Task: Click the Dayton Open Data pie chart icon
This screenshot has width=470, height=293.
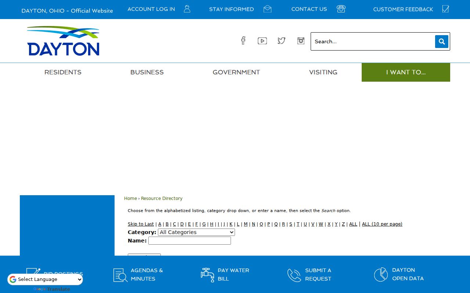Action: 381,275
